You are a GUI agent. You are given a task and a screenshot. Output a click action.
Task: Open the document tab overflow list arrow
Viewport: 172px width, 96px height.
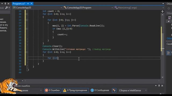click(x=163, y=3)
